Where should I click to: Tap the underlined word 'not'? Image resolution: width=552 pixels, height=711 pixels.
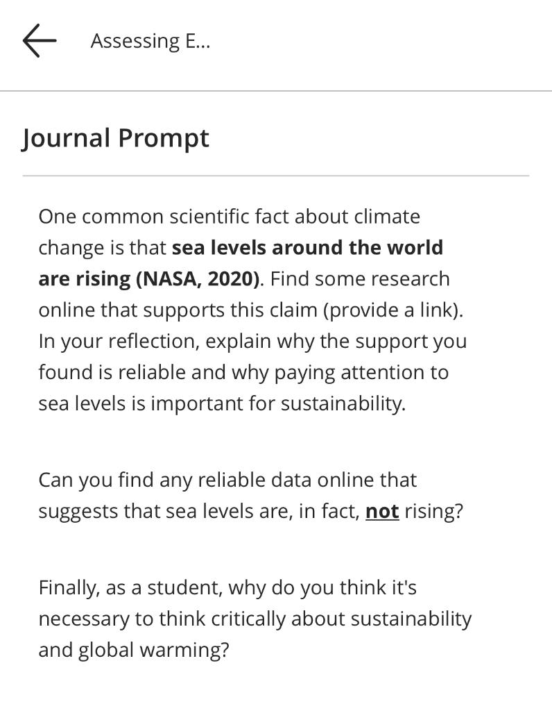point(382,510)
